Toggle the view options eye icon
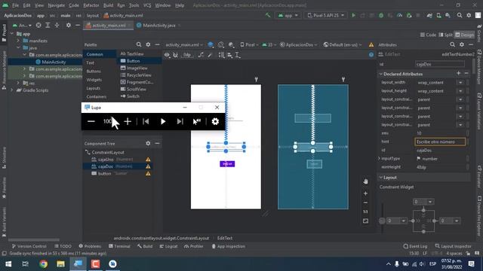483x271 pixels. pyautogui.click(x=167, y=55)
